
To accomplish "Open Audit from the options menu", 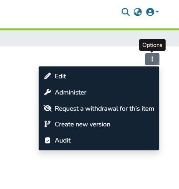I will pos(62,140).
